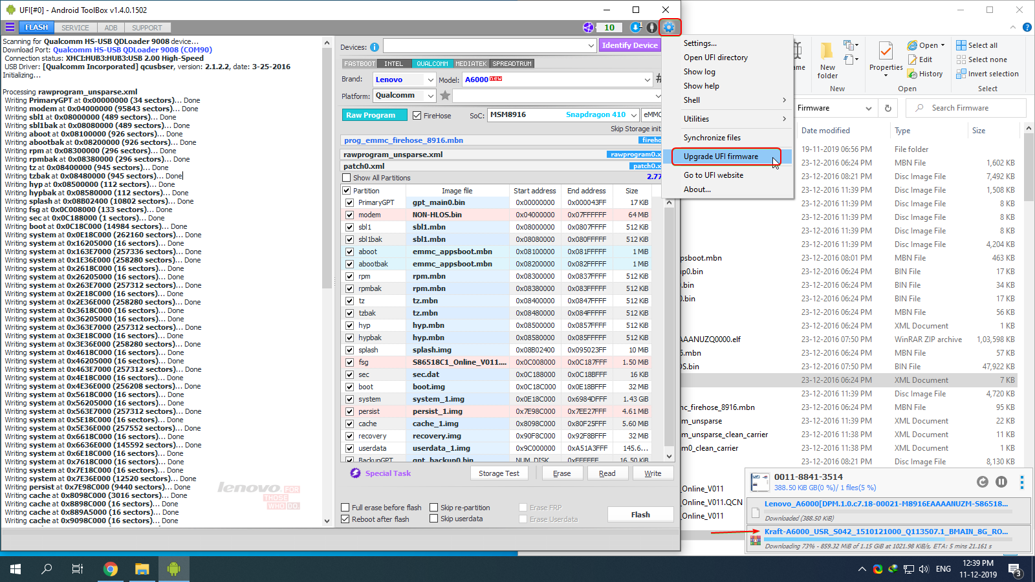This screenshot has height=582, width=1035.
Task: Uncheck the userdata partition checkbox
Action: [x=349, y=448]
